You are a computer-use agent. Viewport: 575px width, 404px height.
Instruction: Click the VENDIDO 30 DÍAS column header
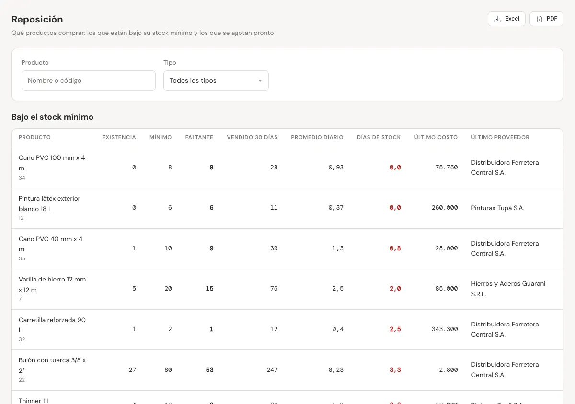(x=253, y=137)
